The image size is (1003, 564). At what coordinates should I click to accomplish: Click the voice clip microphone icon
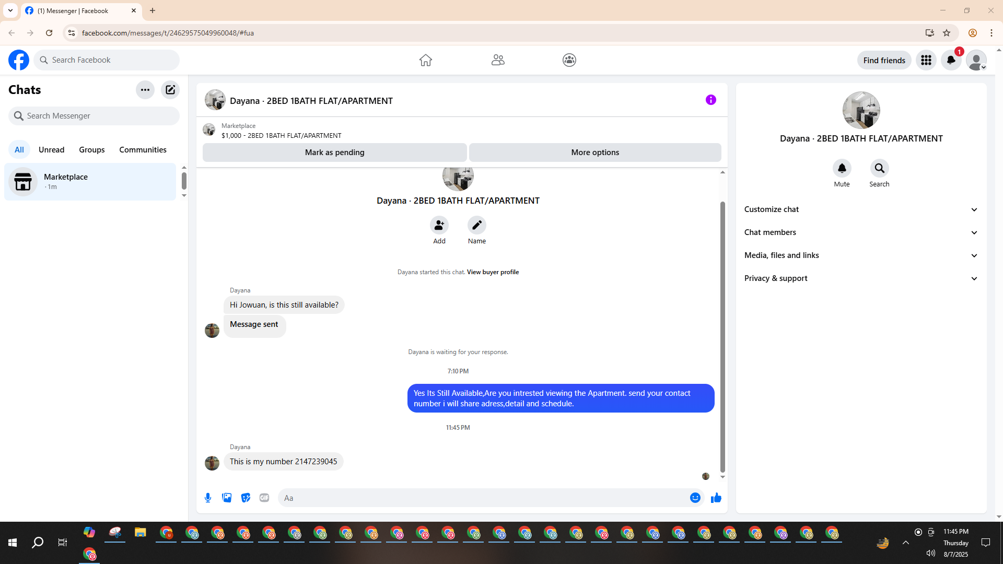click(208, 498)
